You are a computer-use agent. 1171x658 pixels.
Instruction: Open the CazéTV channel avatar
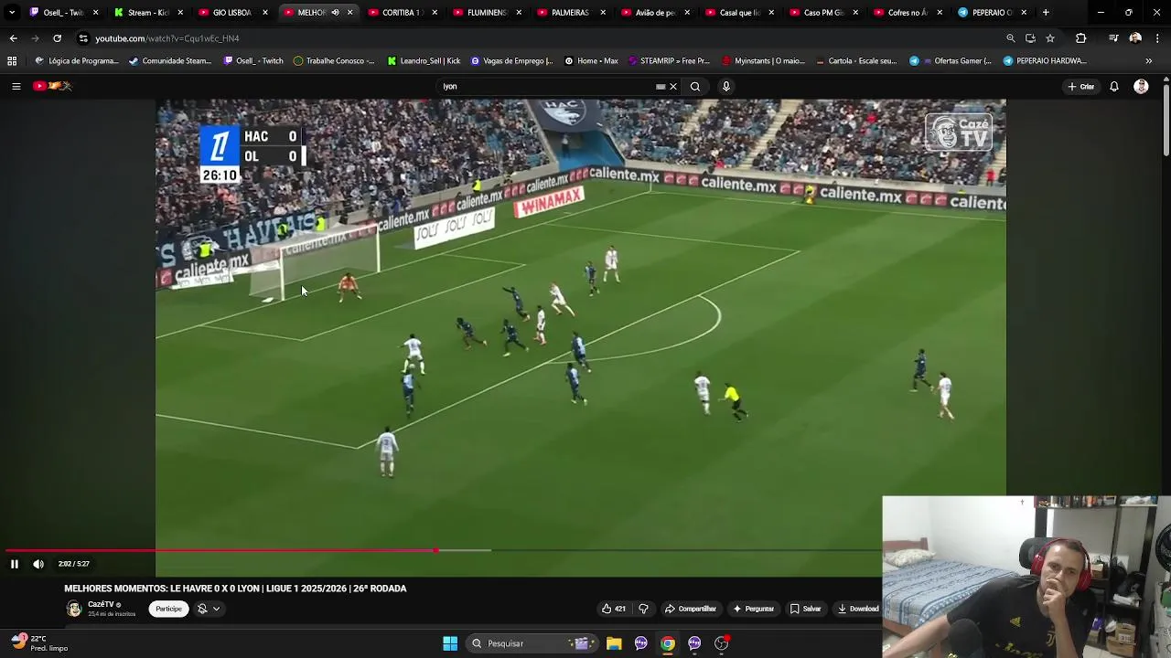pyautogui.click(x=74, y=609)
